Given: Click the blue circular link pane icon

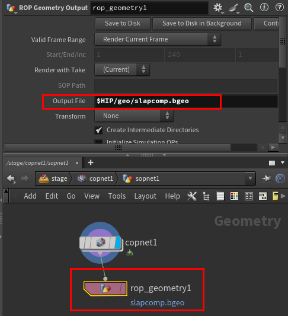Looking at the screenshot, I should 280,178.
